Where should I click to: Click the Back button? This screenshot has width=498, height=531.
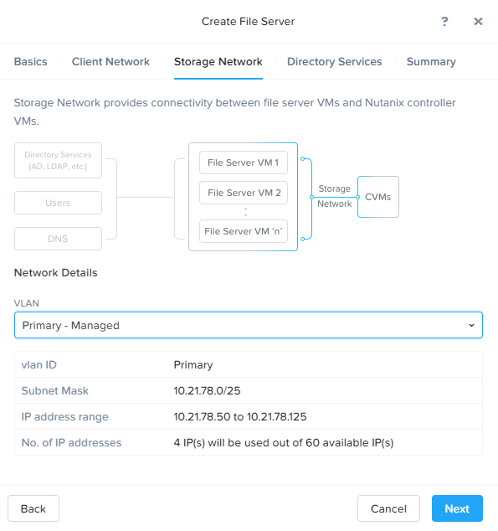(x=33, y=508)
